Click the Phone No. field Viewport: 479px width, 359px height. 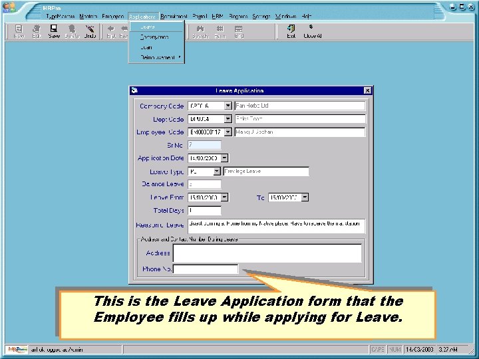206,269
